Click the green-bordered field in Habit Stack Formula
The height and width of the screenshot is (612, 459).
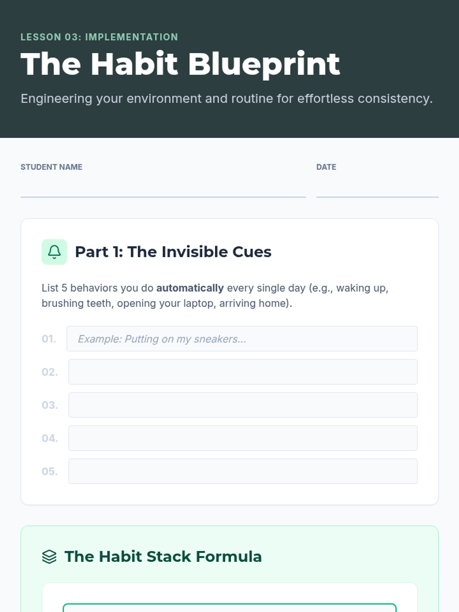click(x=229, y=608)
